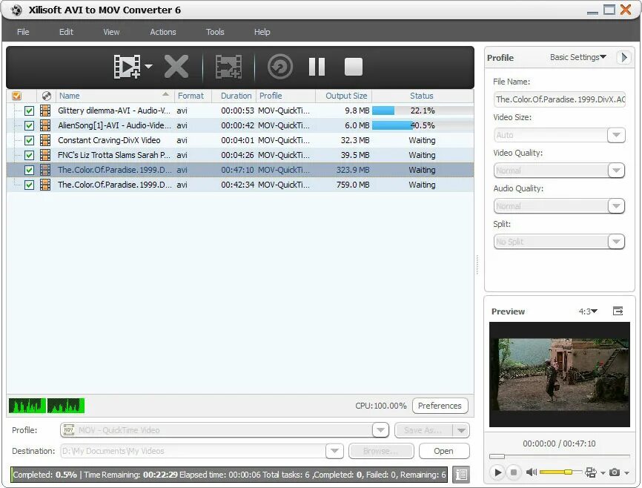Screen dimensions: 642x488
Task: Toggle the check-all checkbox in header
Action: tap(17, 96)
